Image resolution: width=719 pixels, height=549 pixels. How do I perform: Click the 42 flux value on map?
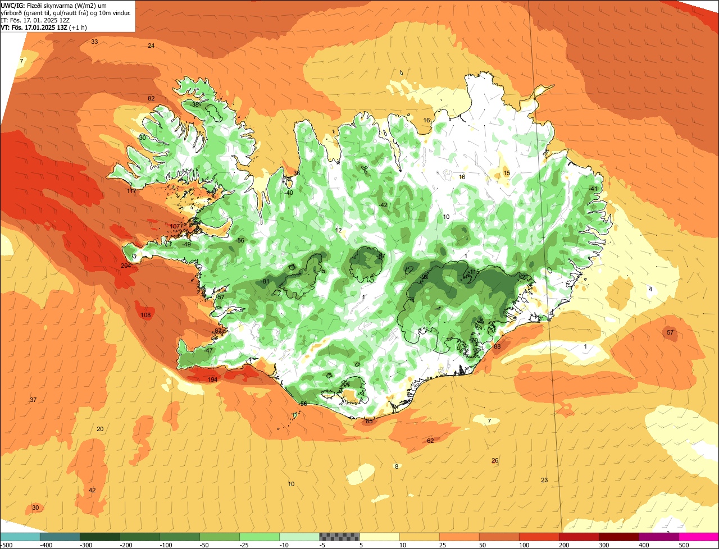(92, 490)
